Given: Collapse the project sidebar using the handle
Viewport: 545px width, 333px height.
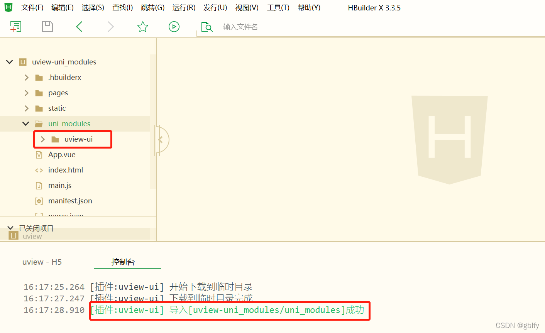Looking at the screenshot, I should tap(161, 139).
